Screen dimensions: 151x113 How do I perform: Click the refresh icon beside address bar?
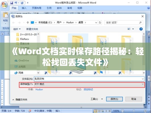click(x=100, y=23)
